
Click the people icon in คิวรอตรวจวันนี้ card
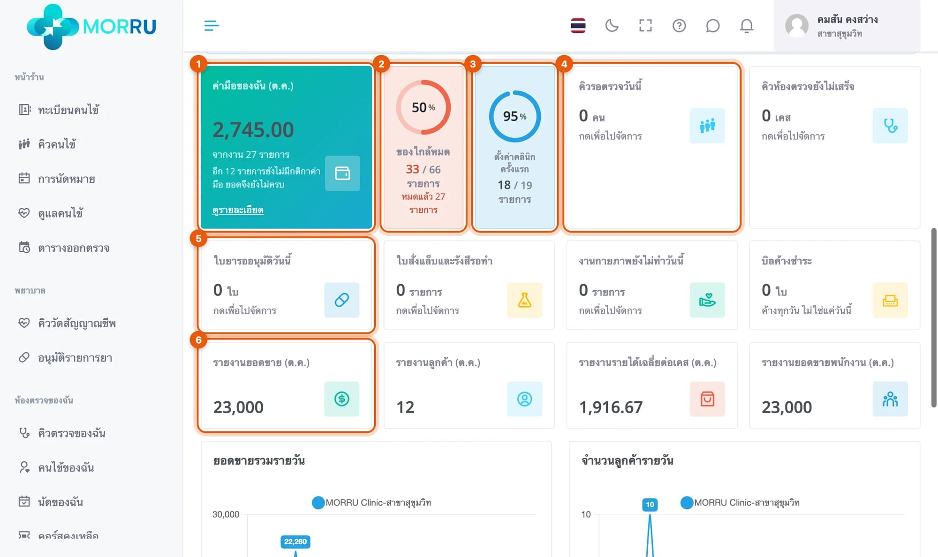coord(707,126)
